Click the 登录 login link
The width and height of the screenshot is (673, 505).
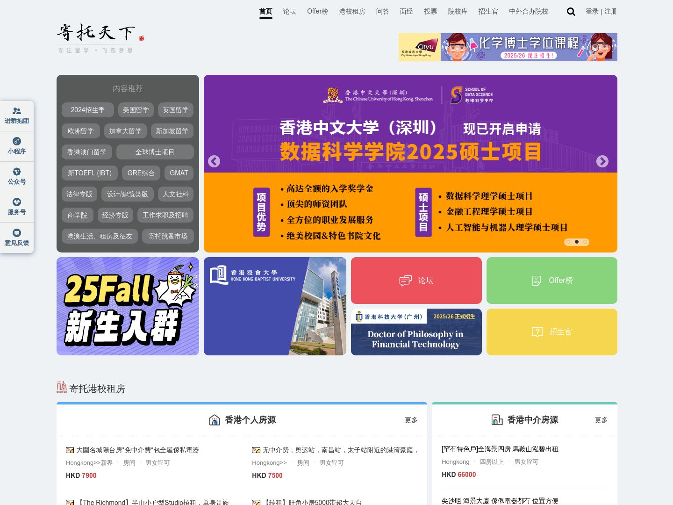[592, 12]
